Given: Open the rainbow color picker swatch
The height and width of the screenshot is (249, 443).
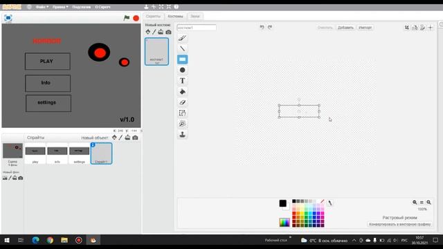Looking at the screenshot, I should coord(284,222).
